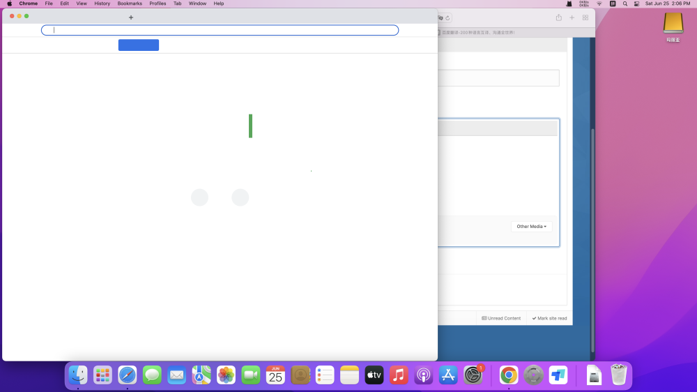The height and width of the screenshot is (392, 697).
Task: Open the blue T app in Dock
Action: 558,375
